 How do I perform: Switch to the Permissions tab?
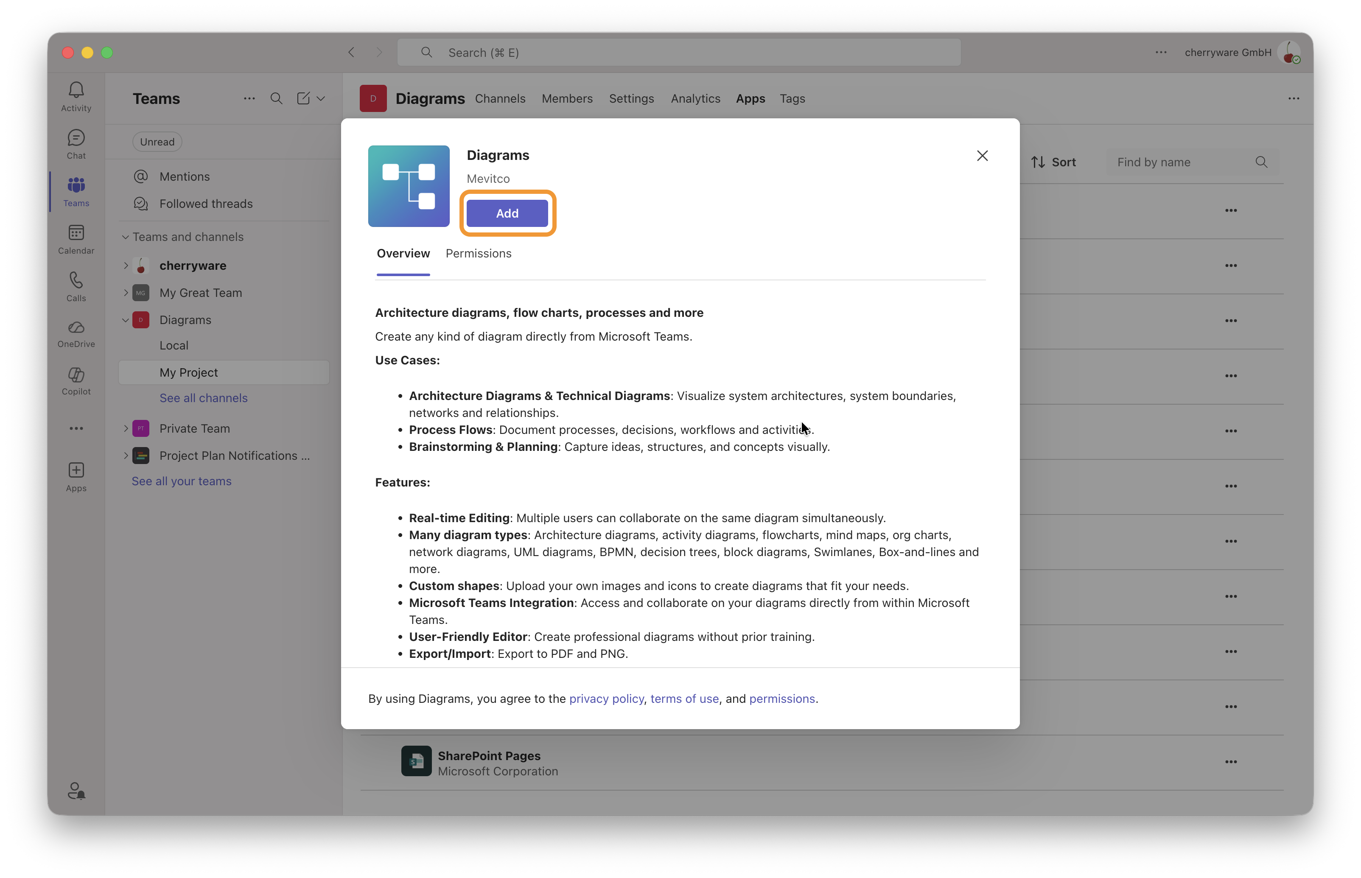pos(478,253)
